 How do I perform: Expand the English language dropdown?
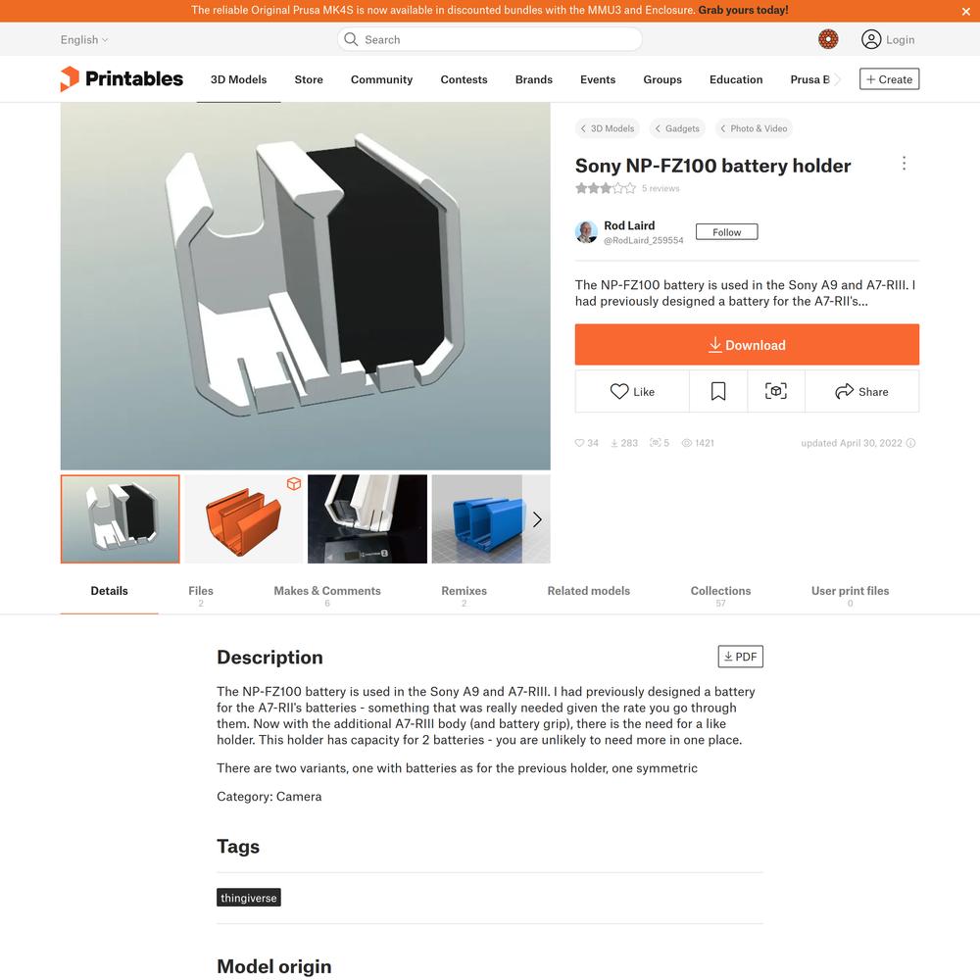pos(84,39)
